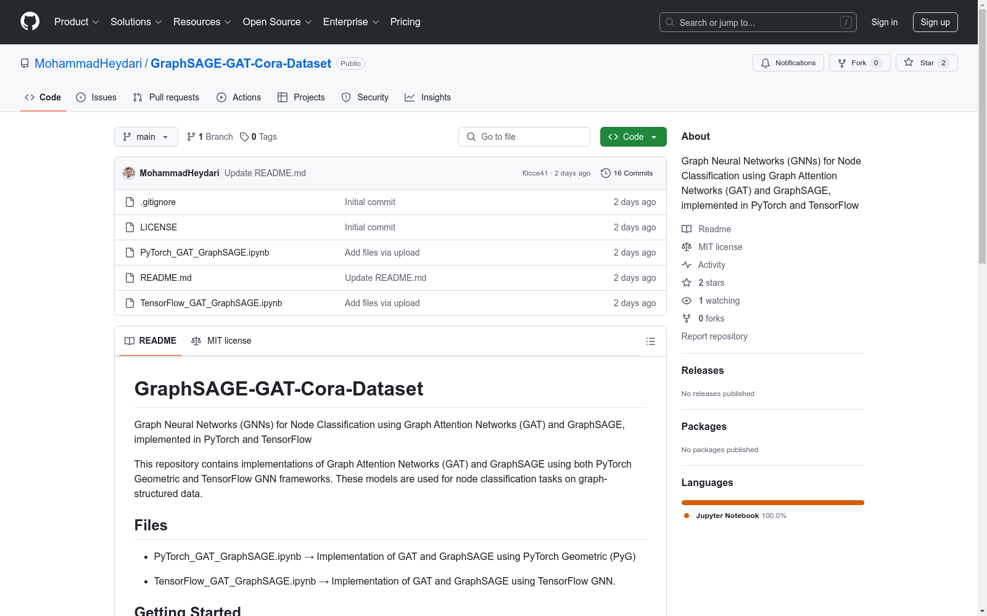Expand the Solutions menu

point(136,22)
